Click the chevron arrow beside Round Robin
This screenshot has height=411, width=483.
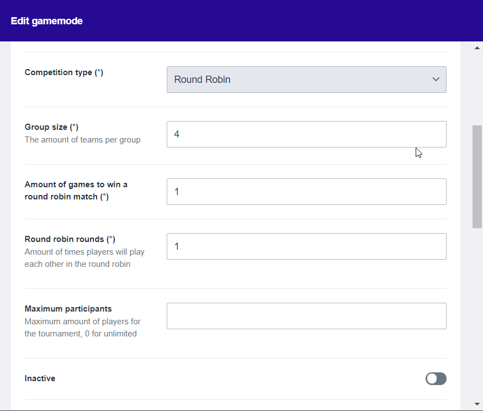[x=436, y=80]
